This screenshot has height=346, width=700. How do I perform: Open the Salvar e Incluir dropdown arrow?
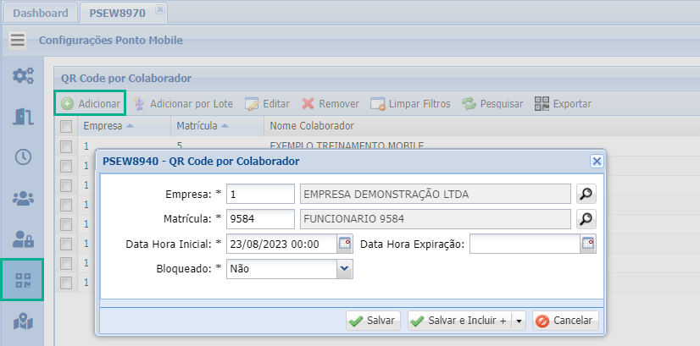[x=519, y=321]
